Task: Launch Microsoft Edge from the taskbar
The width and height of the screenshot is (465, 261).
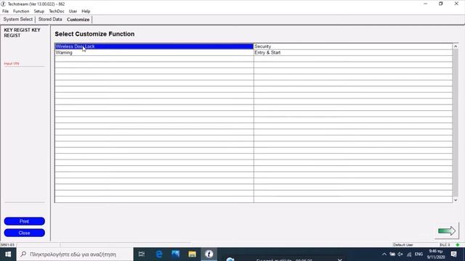Action: (159, 254)
